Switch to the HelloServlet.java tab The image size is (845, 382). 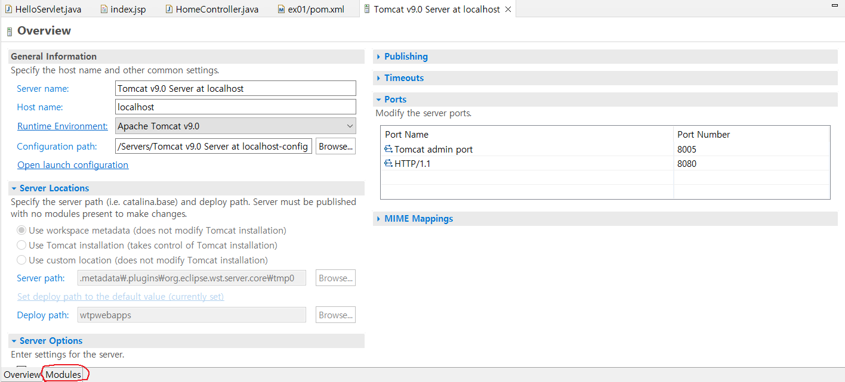[44, 10]
